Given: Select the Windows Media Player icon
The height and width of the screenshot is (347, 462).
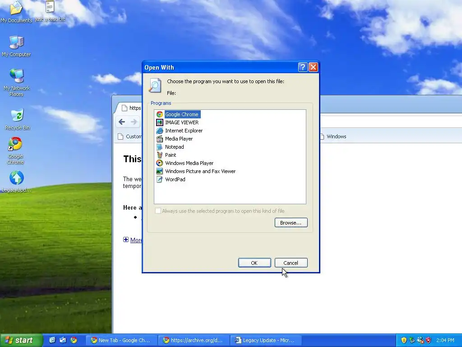Looking at the screenshot, I should point(160,163).
